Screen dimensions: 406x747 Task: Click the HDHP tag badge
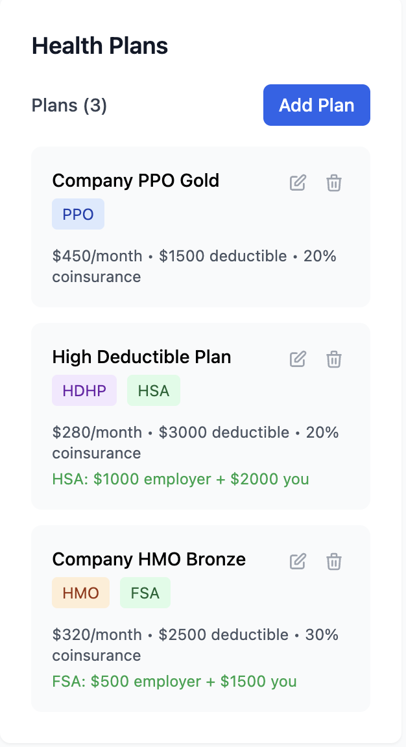[84, 390]
